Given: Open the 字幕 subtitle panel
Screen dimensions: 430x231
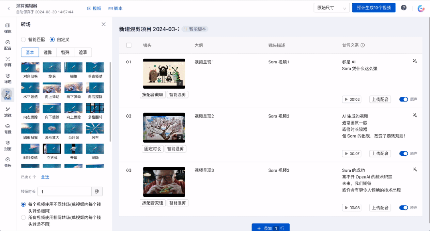Looking at the screenshot, I should 8,62.
